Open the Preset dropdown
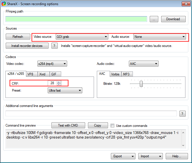This screenshot has width=192, height=163. tap(65, 90)
